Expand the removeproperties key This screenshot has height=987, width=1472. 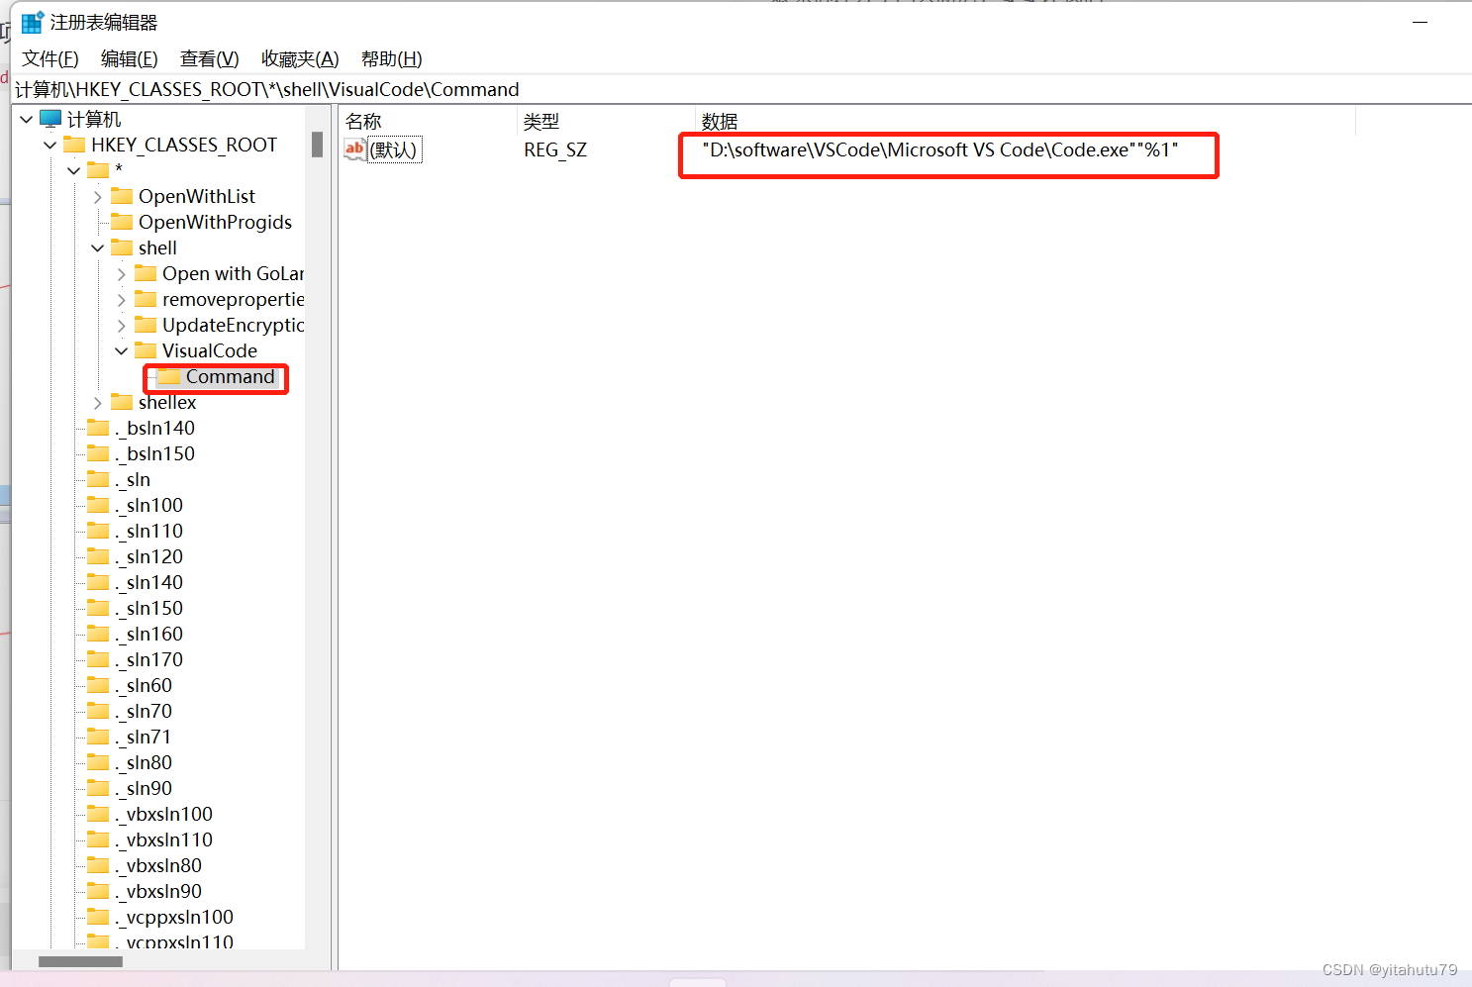click(122, 300)
